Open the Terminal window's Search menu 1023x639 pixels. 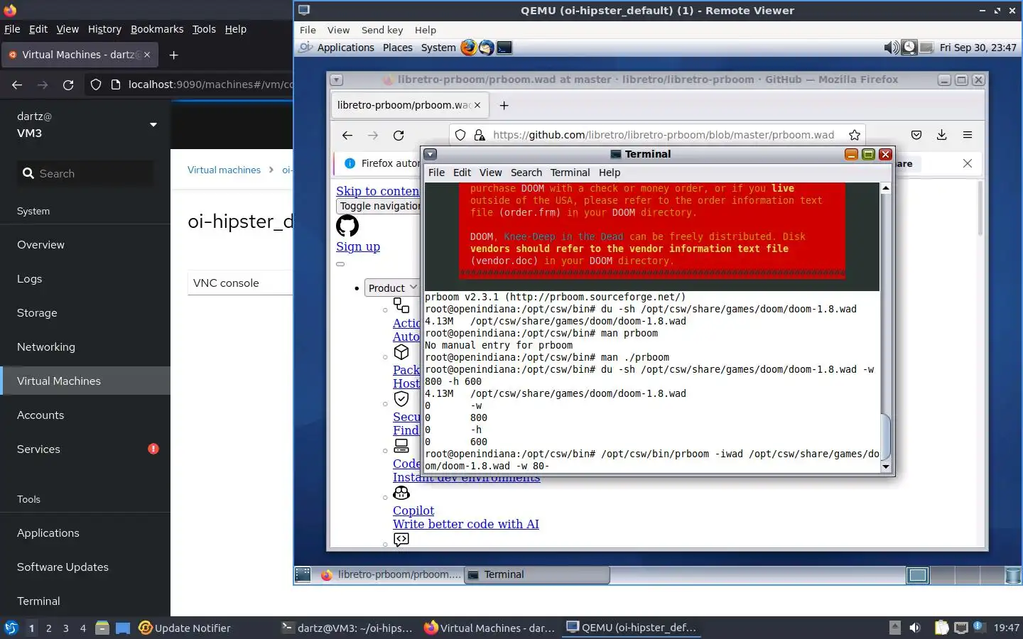click(x=526, y=173)
